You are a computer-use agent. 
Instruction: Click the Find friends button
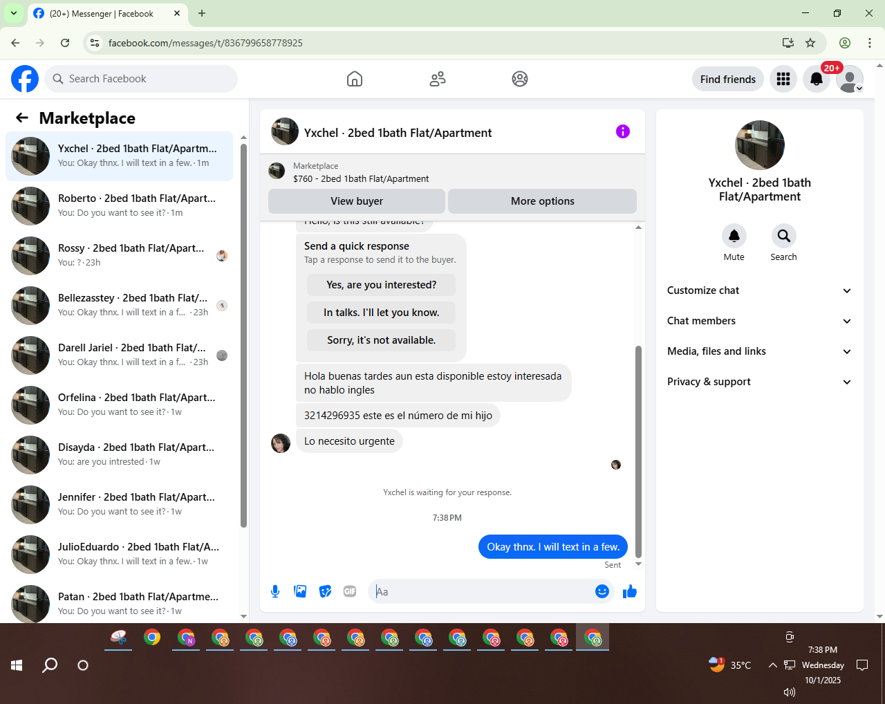728,79
